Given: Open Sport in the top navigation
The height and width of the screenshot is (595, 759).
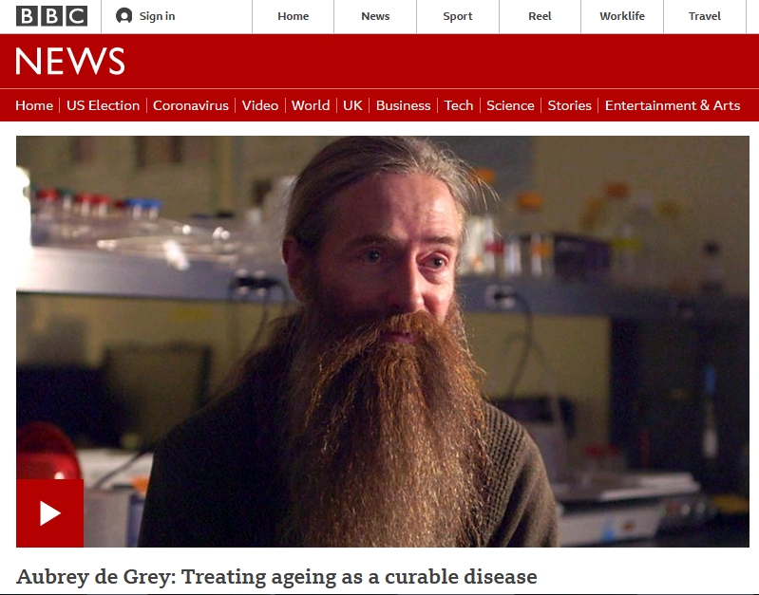Looking at the screenshot, I should [x=458, y=16].
